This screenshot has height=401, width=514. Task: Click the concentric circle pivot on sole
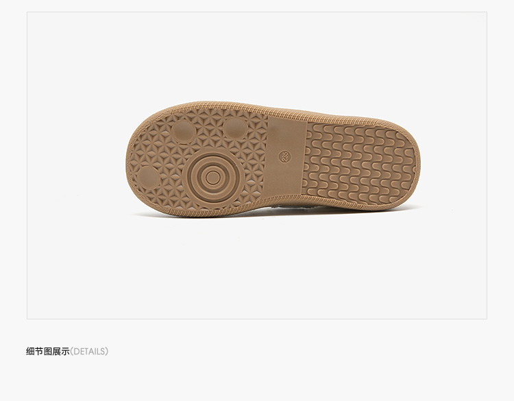pos(213,178)
